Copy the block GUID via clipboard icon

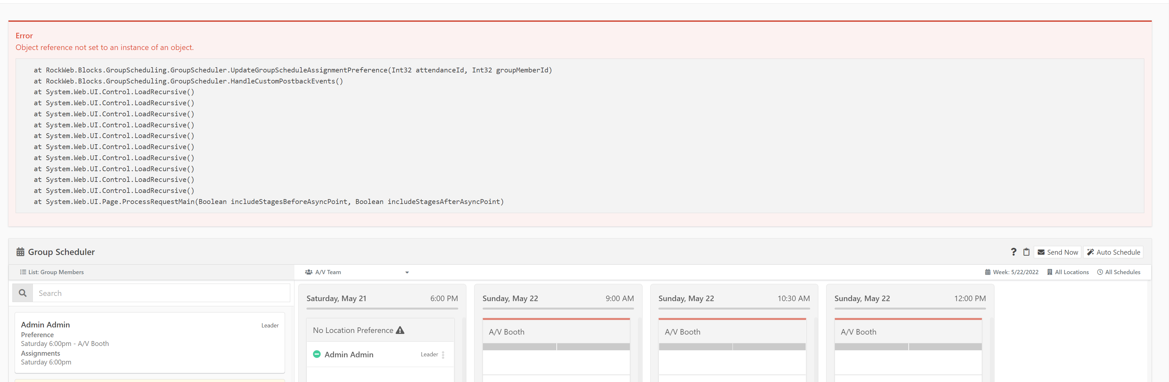tap(1027, 252)
